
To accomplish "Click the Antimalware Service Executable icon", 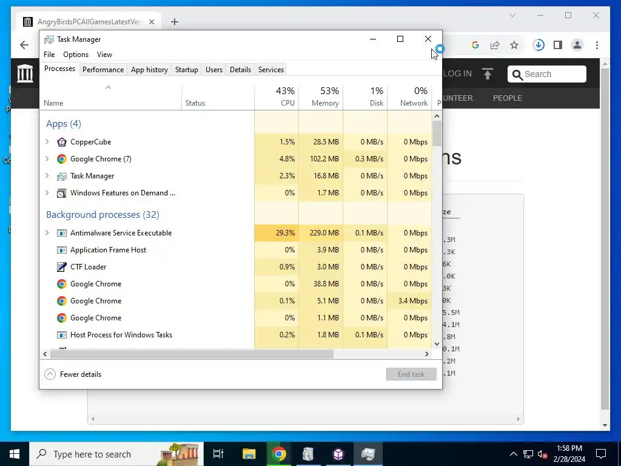I will 61,233.
